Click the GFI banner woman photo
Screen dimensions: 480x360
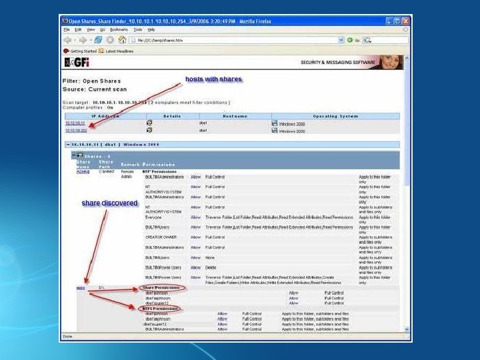click(391, 63)
